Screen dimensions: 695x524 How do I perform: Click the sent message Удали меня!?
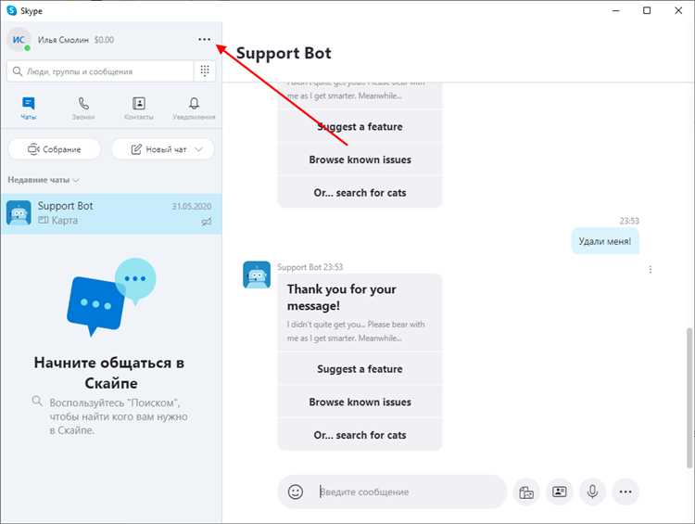pyautogui.click(x=605, y=241)
